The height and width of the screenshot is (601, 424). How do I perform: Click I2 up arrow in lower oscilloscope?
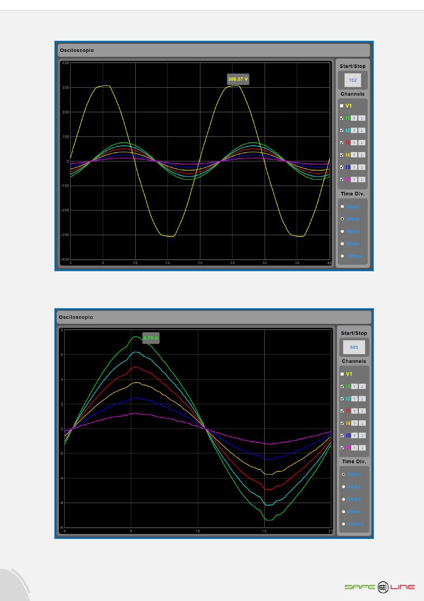[x=355, y=398]
